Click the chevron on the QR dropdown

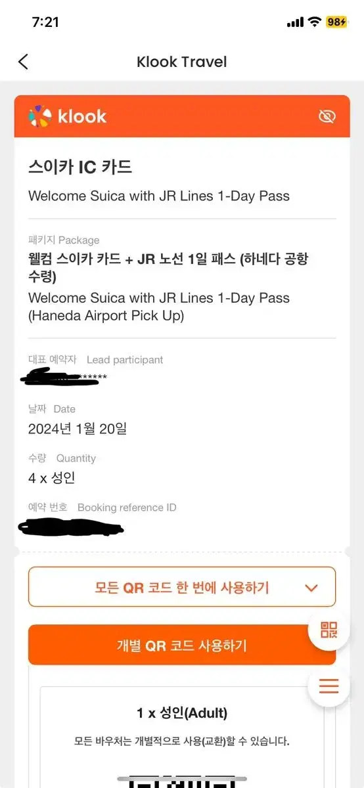click(x=311, y=588)
